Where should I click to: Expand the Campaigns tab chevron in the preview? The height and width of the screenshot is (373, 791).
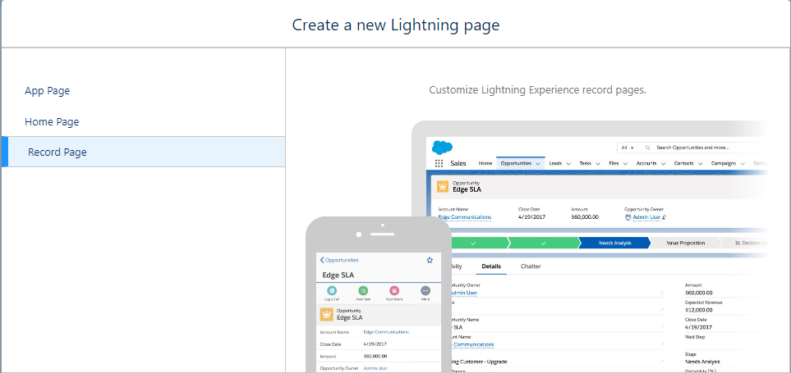(x=743, y=164)
